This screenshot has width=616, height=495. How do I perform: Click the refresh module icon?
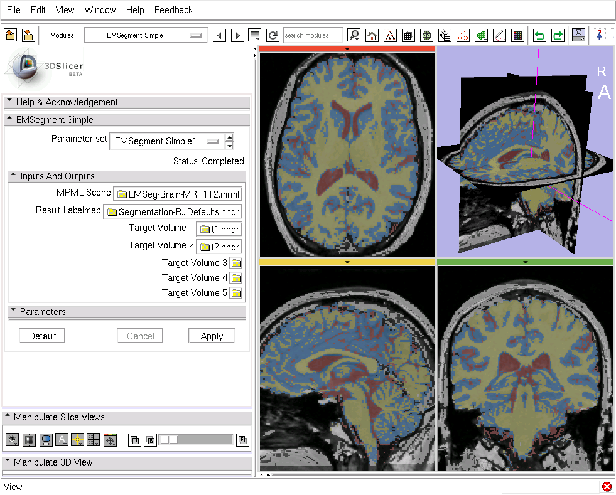coord(273,36)
